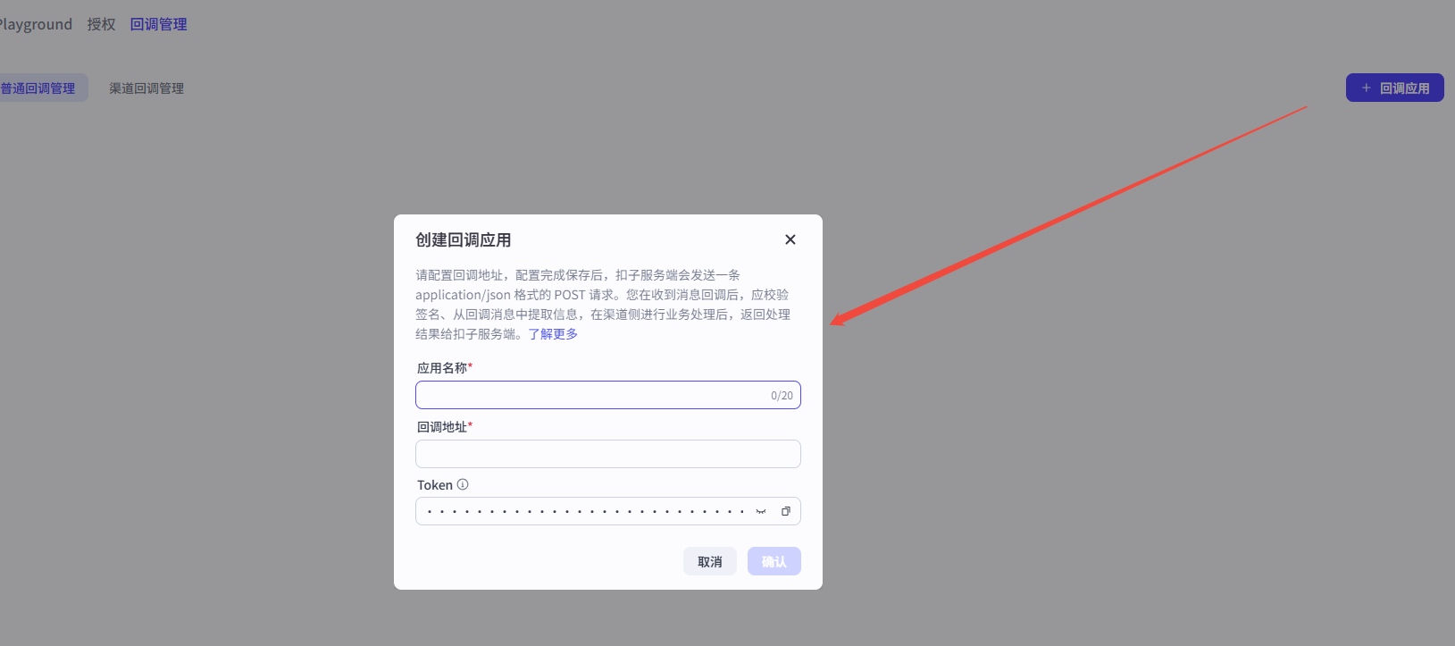
Task: Cancel with the 取消 button
Action: (x=710, y=561)
